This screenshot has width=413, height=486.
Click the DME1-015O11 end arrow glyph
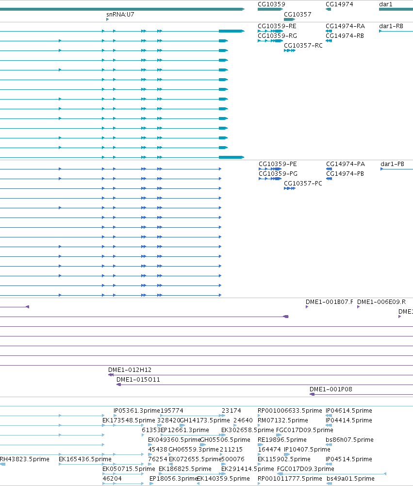(x=118, y=385)
